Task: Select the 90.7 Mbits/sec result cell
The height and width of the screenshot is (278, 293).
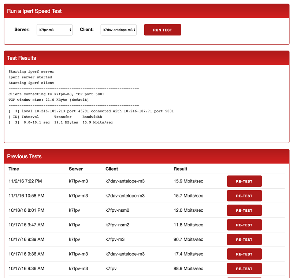Action: tap(188, 239)
